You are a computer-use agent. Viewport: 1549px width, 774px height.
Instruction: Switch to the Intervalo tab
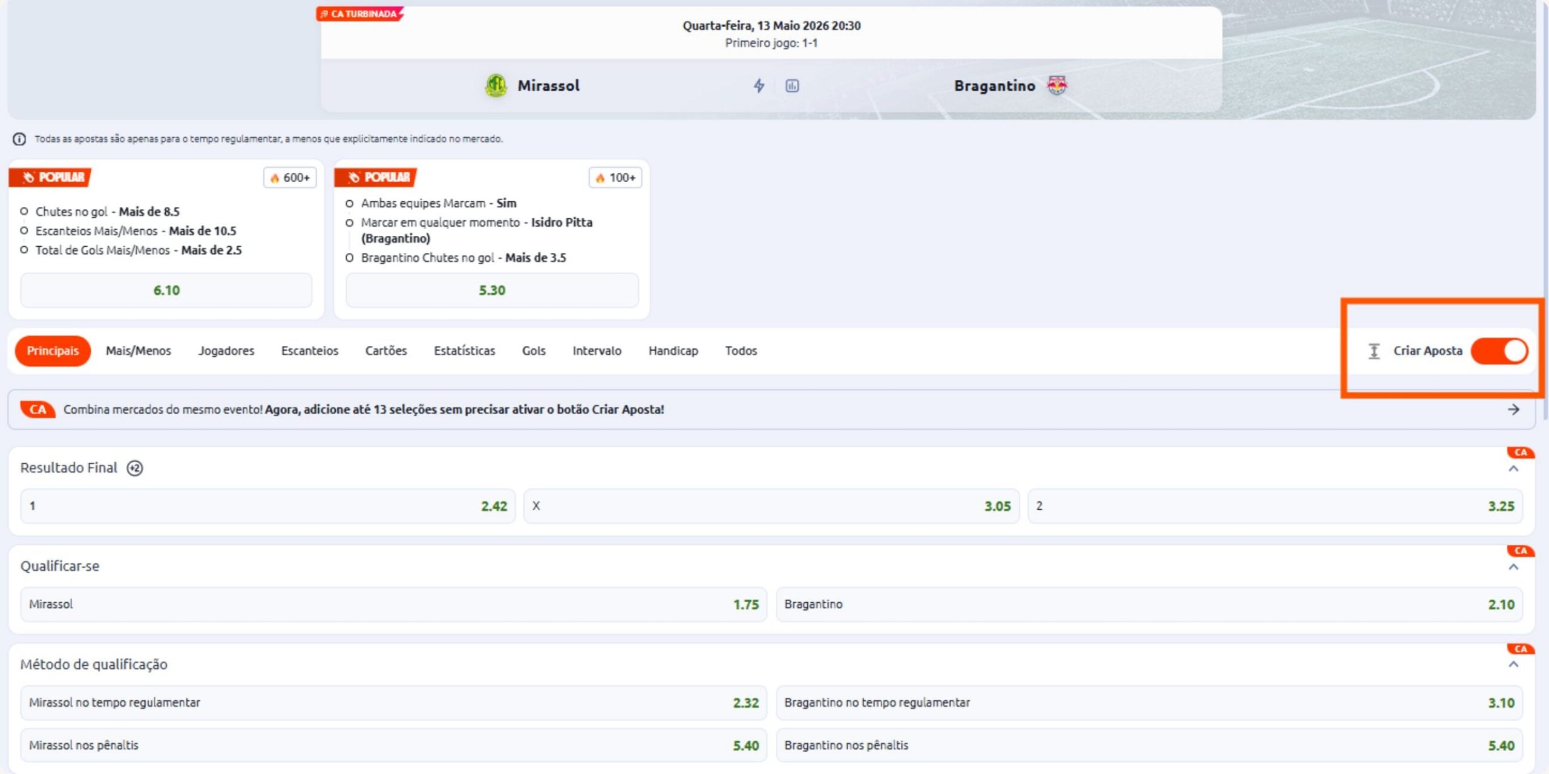pyautogui.click(x=597, y=351)
